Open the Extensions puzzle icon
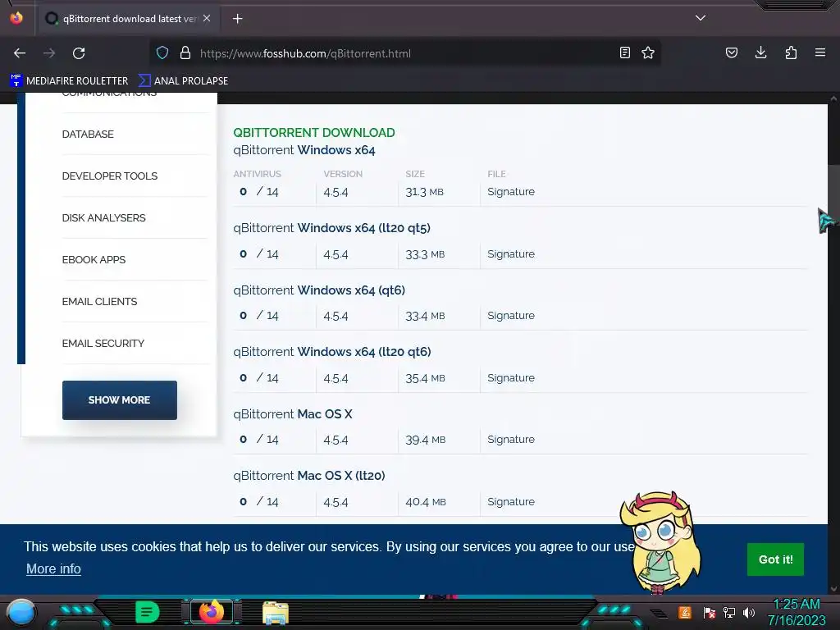 (x=791, y=52)
